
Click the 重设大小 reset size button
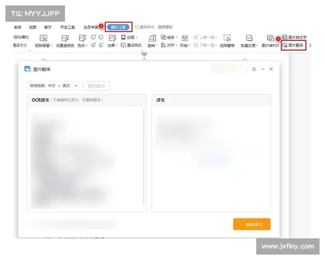[x=21, y=45]
